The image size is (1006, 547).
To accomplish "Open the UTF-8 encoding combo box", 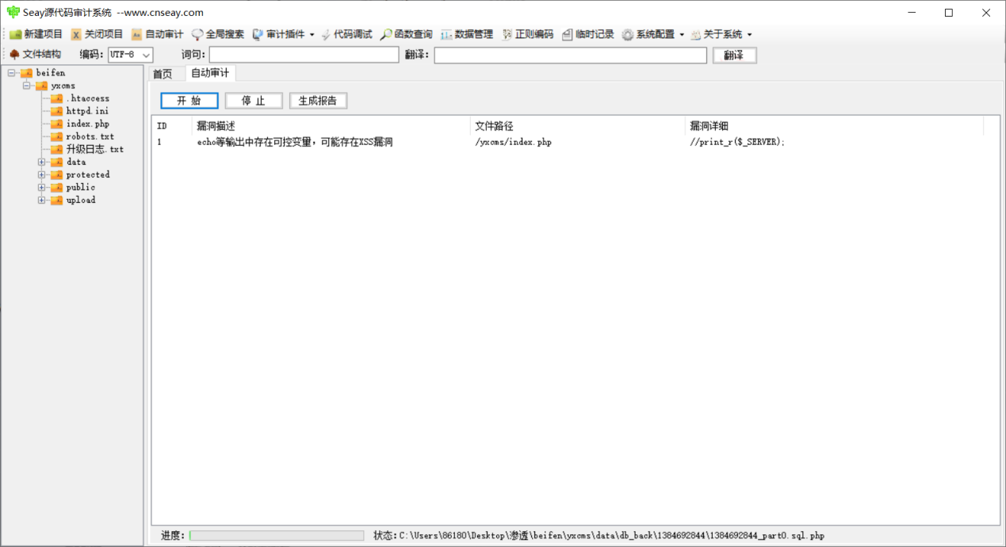I will [x=146, y=55].
